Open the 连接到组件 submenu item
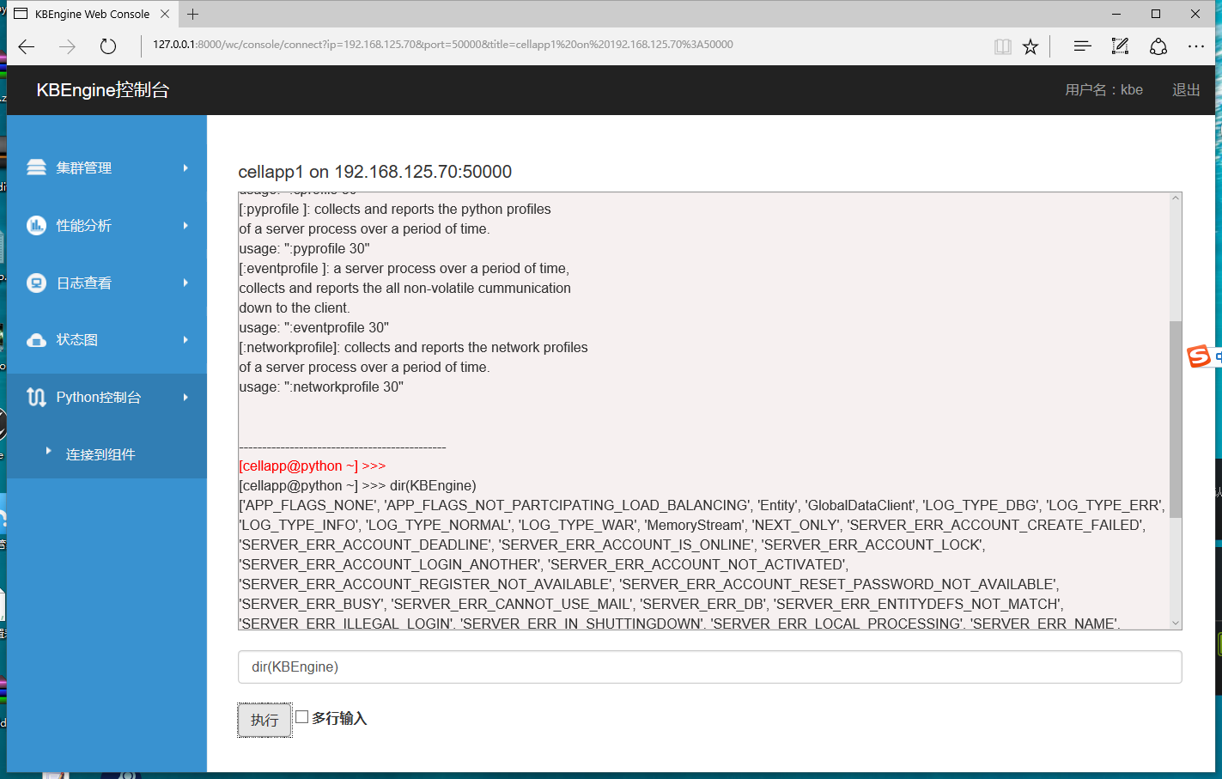Screen dimensions: 1222x779 coord(100,454)
